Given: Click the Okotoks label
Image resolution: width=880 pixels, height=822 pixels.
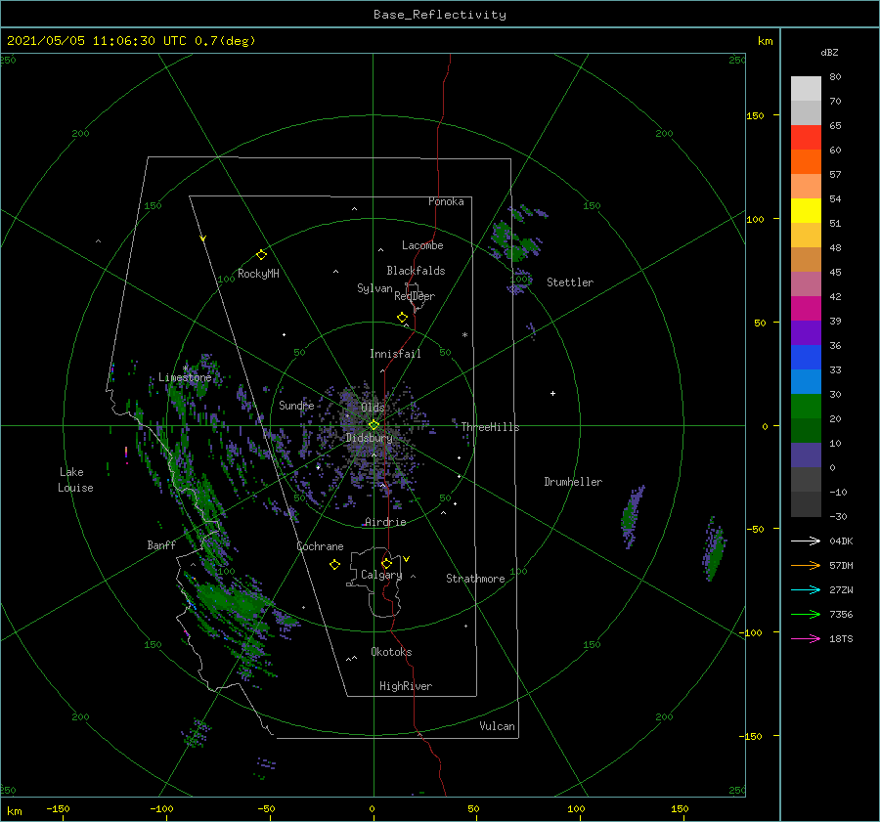Looking at the screenshot, I should (x=391, y=652).
